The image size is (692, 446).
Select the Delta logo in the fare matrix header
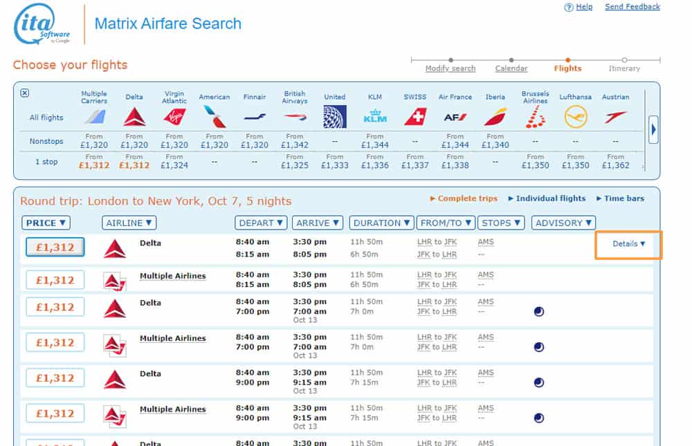coord(134,117)
